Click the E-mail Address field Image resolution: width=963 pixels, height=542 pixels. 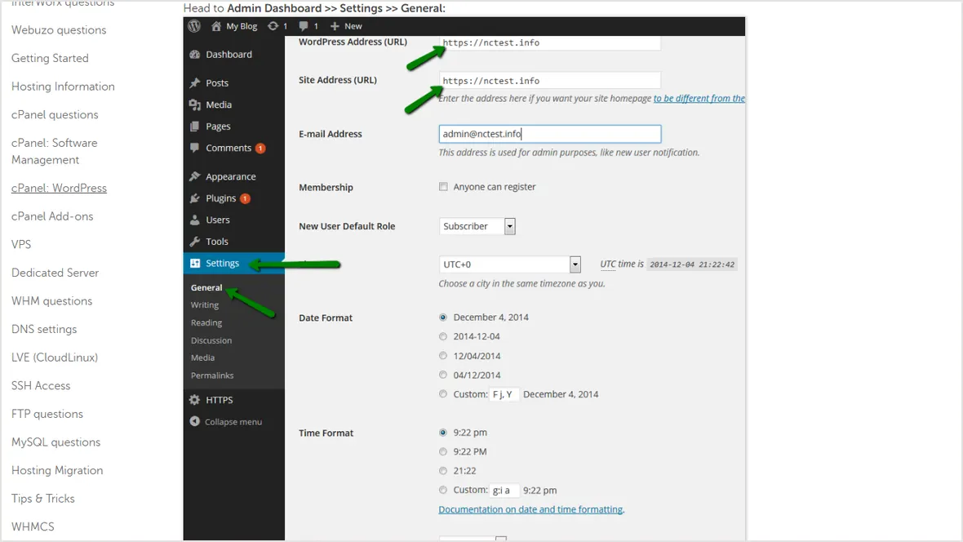550,134
